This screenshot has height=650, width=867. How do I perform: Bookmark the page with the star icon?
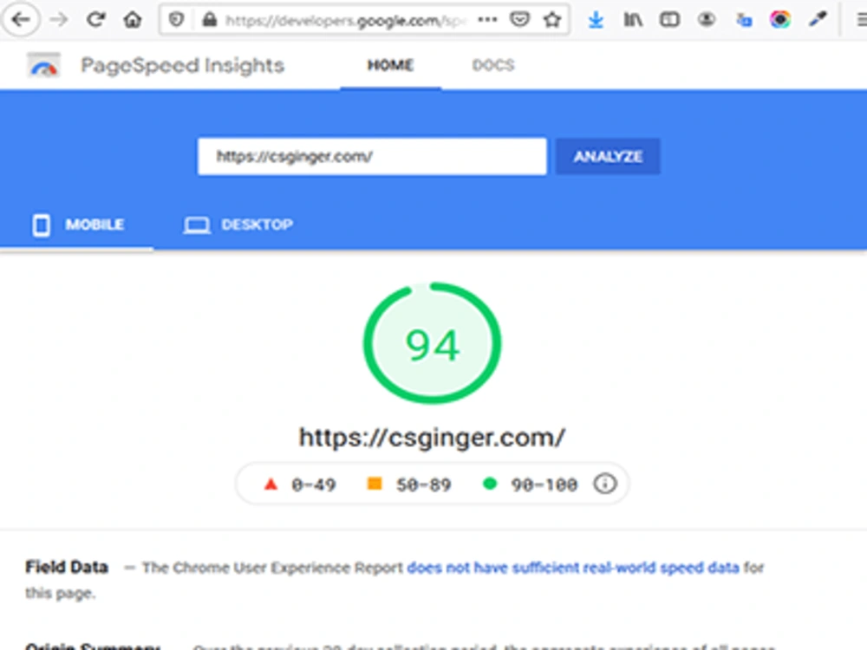pyautogui.click(x=553, y=19)
